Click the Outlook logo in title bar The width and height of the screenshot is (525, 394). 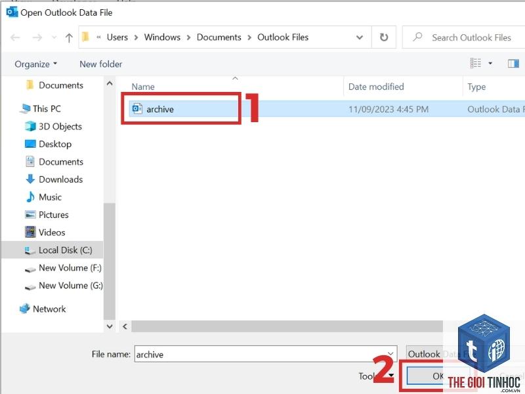[12, 12]
